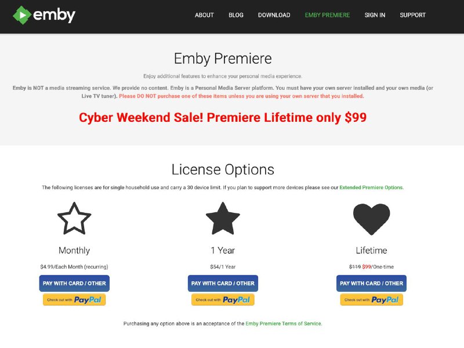Open the ABOUT menu item
This screenshot has width=464, height=348.
pyautogui.click(x=204, y=15)
